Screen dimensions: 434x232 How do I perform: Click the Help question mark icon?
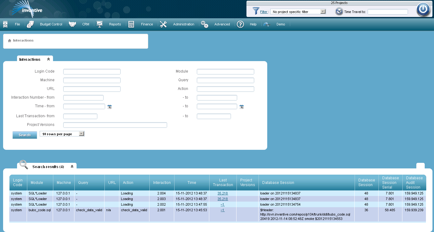click(x=240, y=25)
